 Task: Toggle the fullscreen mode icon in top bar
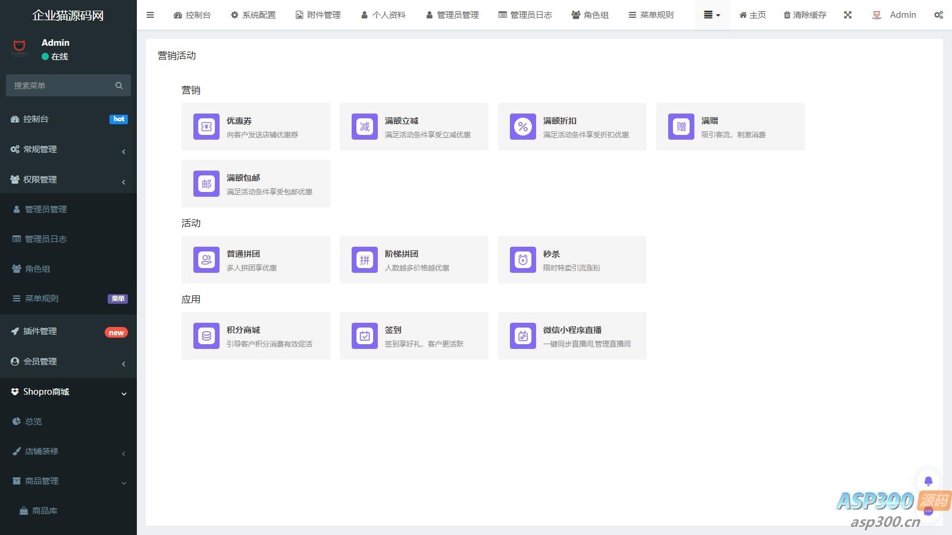(847, 15)
